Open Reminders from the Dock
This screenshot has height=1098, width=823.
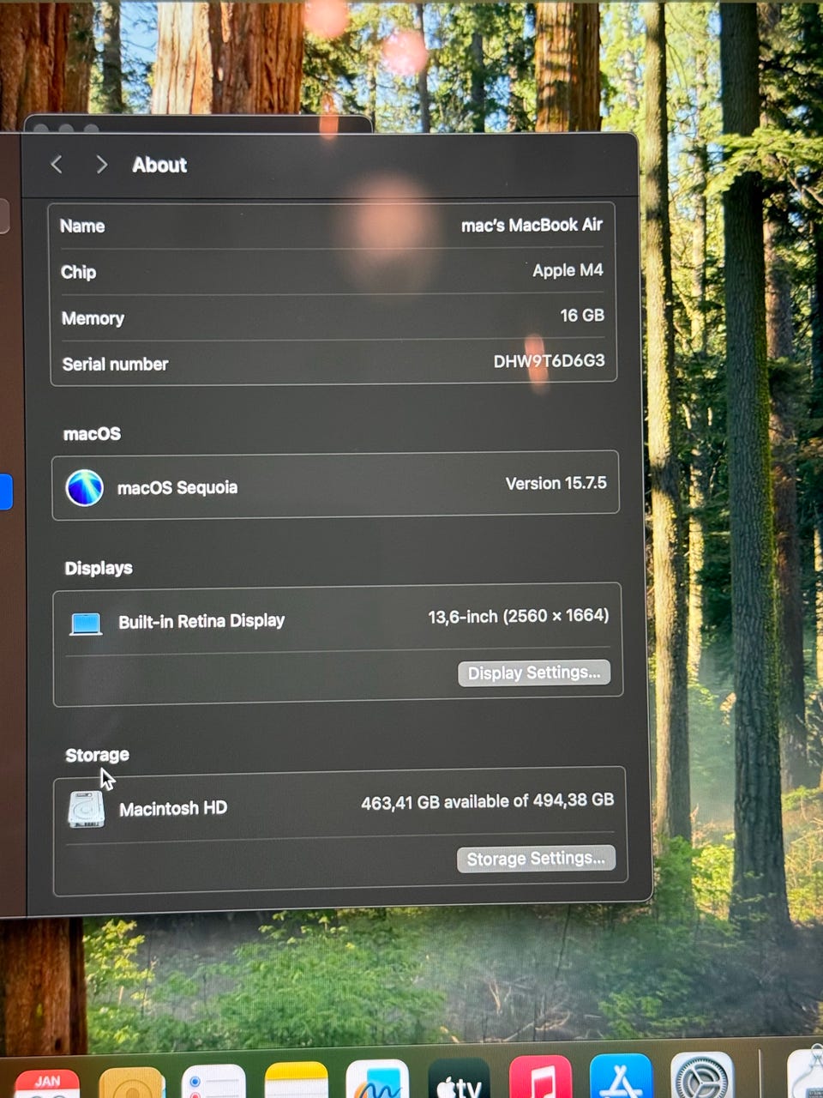pyautogui.click(x=213, y=1082)
